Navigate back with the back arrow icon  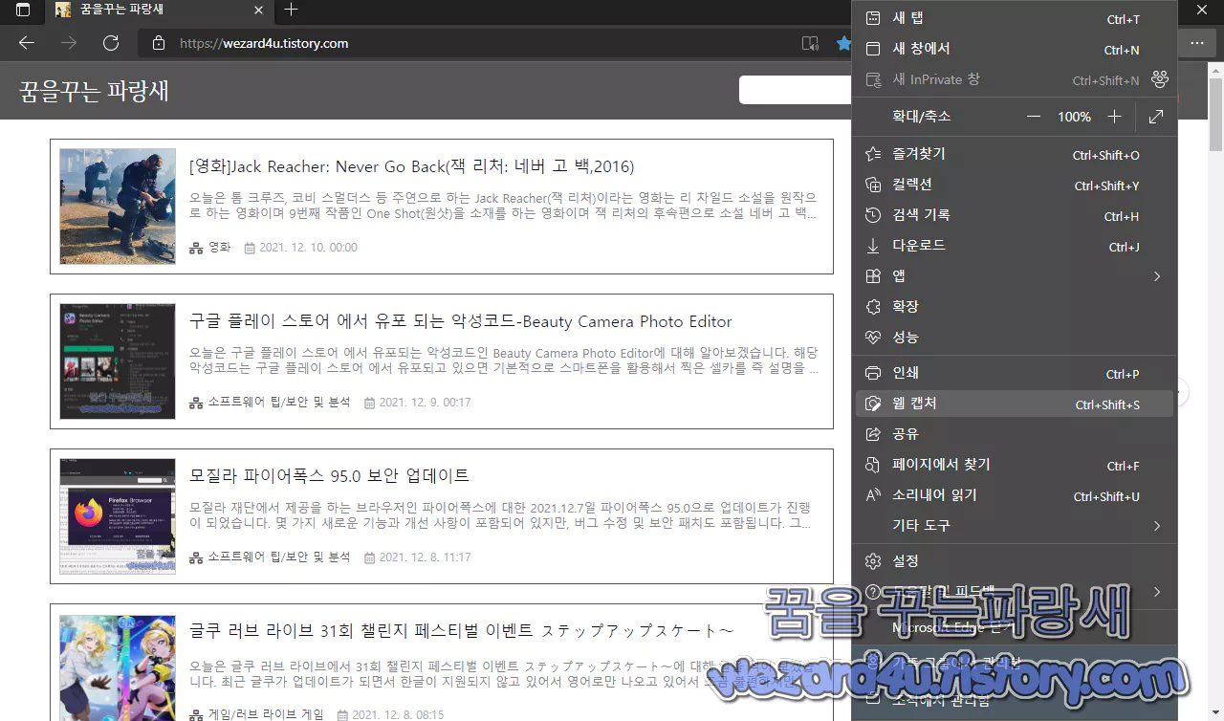click(26, 42)
